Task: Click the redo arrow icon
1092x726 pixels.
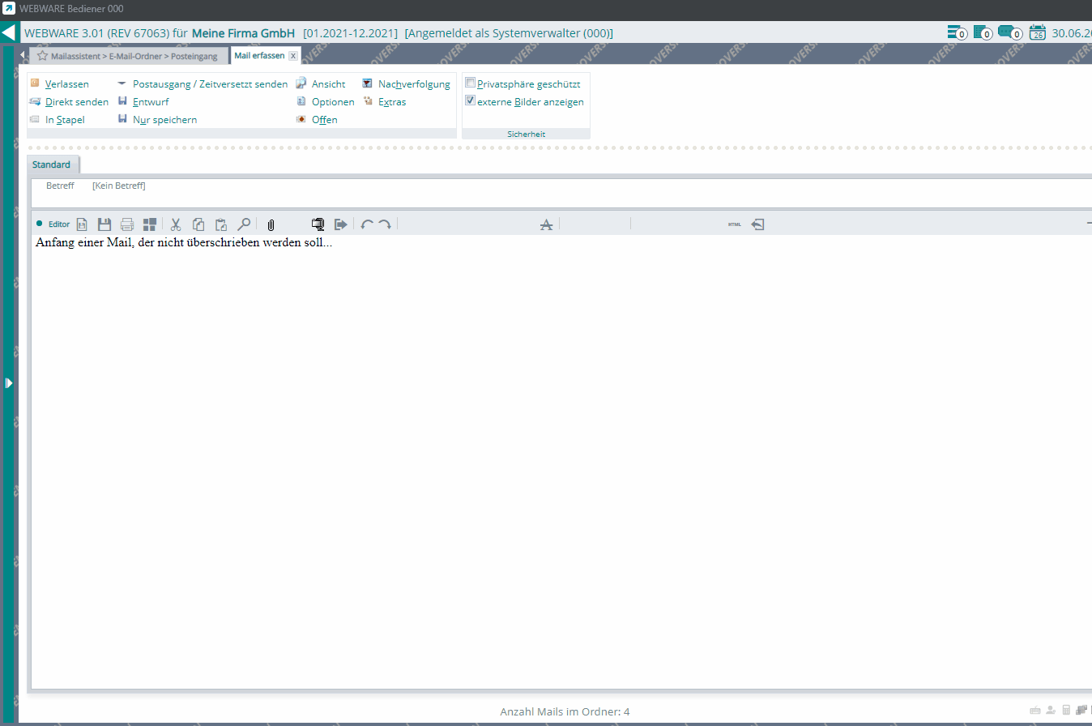Action: click(385, 224)
